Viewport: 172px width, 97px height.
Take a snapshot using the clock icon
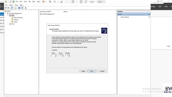(55, 2)
